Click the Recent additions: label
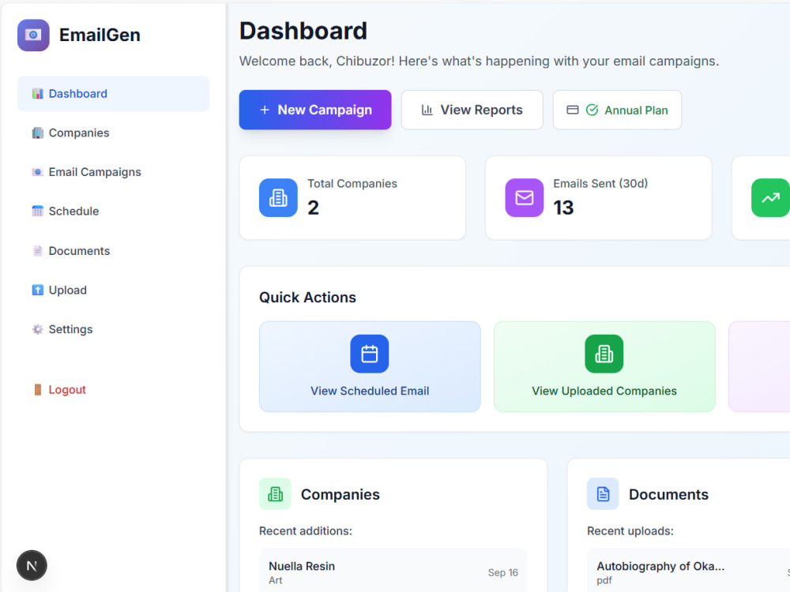This screenshot has height=592, width=790. (305, 530)
